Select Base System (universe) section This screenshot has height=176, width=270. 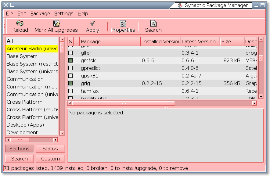(32, 71)
